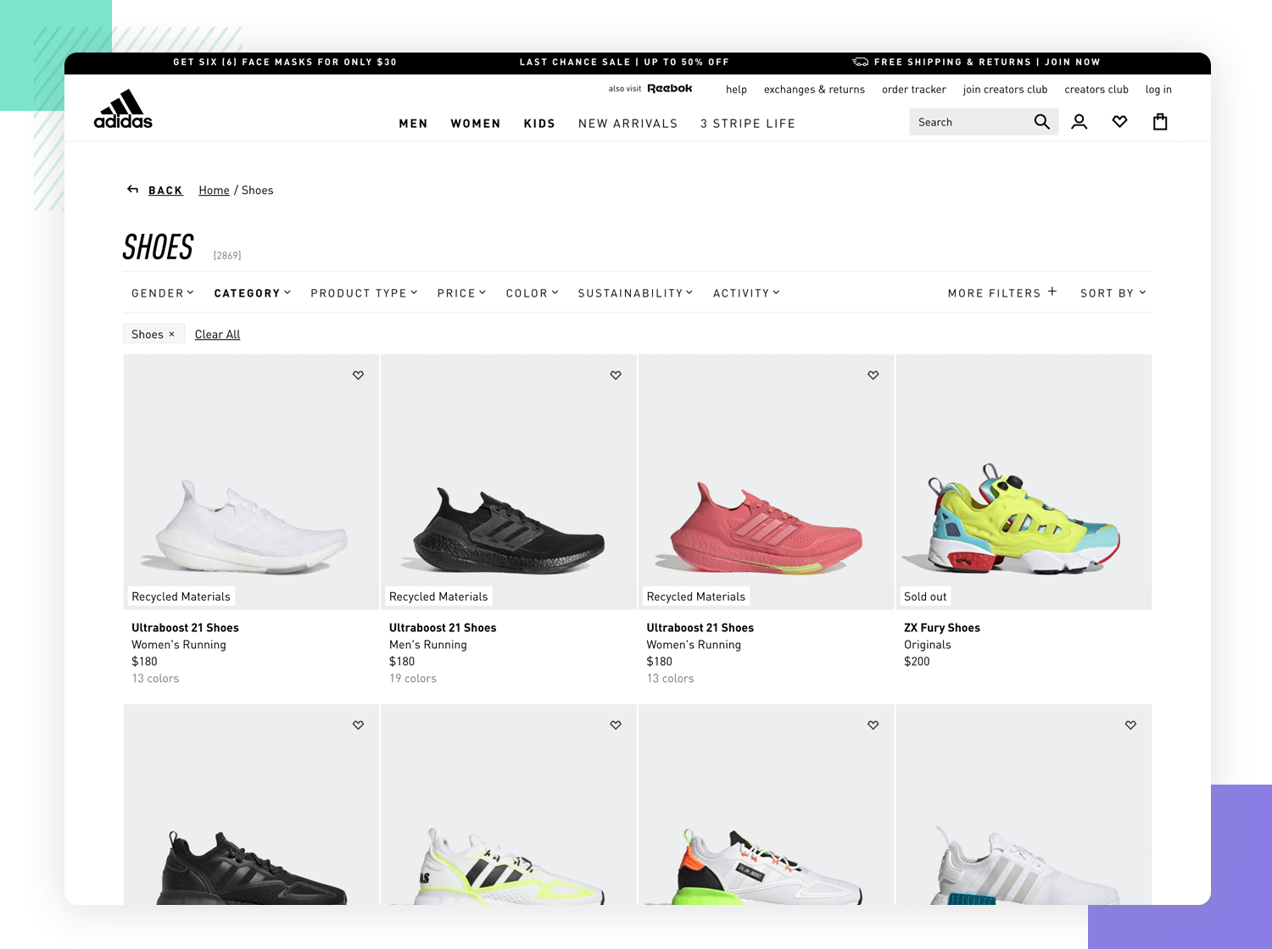Expand the Color filter dropdown

point(533,293)
